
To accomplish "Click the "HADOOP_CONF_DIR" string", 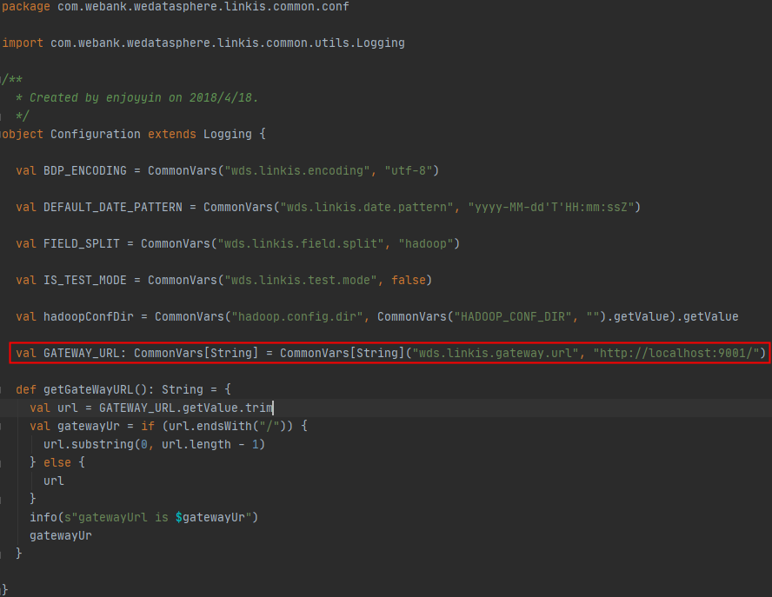I will pos(513,316).
